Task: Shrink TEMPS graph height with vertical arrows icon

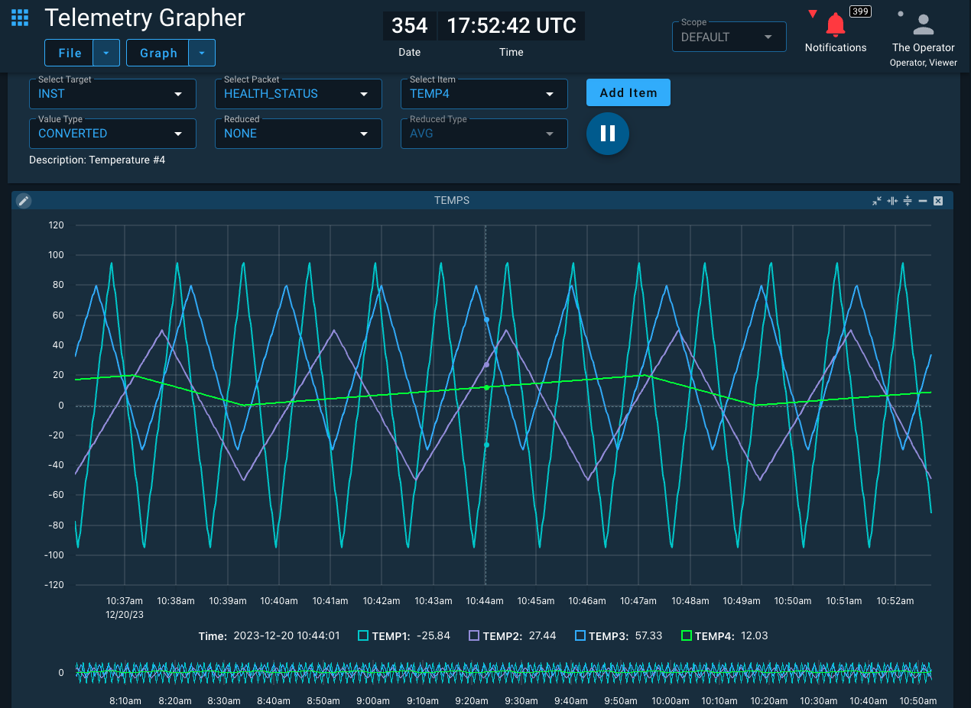Action: [908, 201]
